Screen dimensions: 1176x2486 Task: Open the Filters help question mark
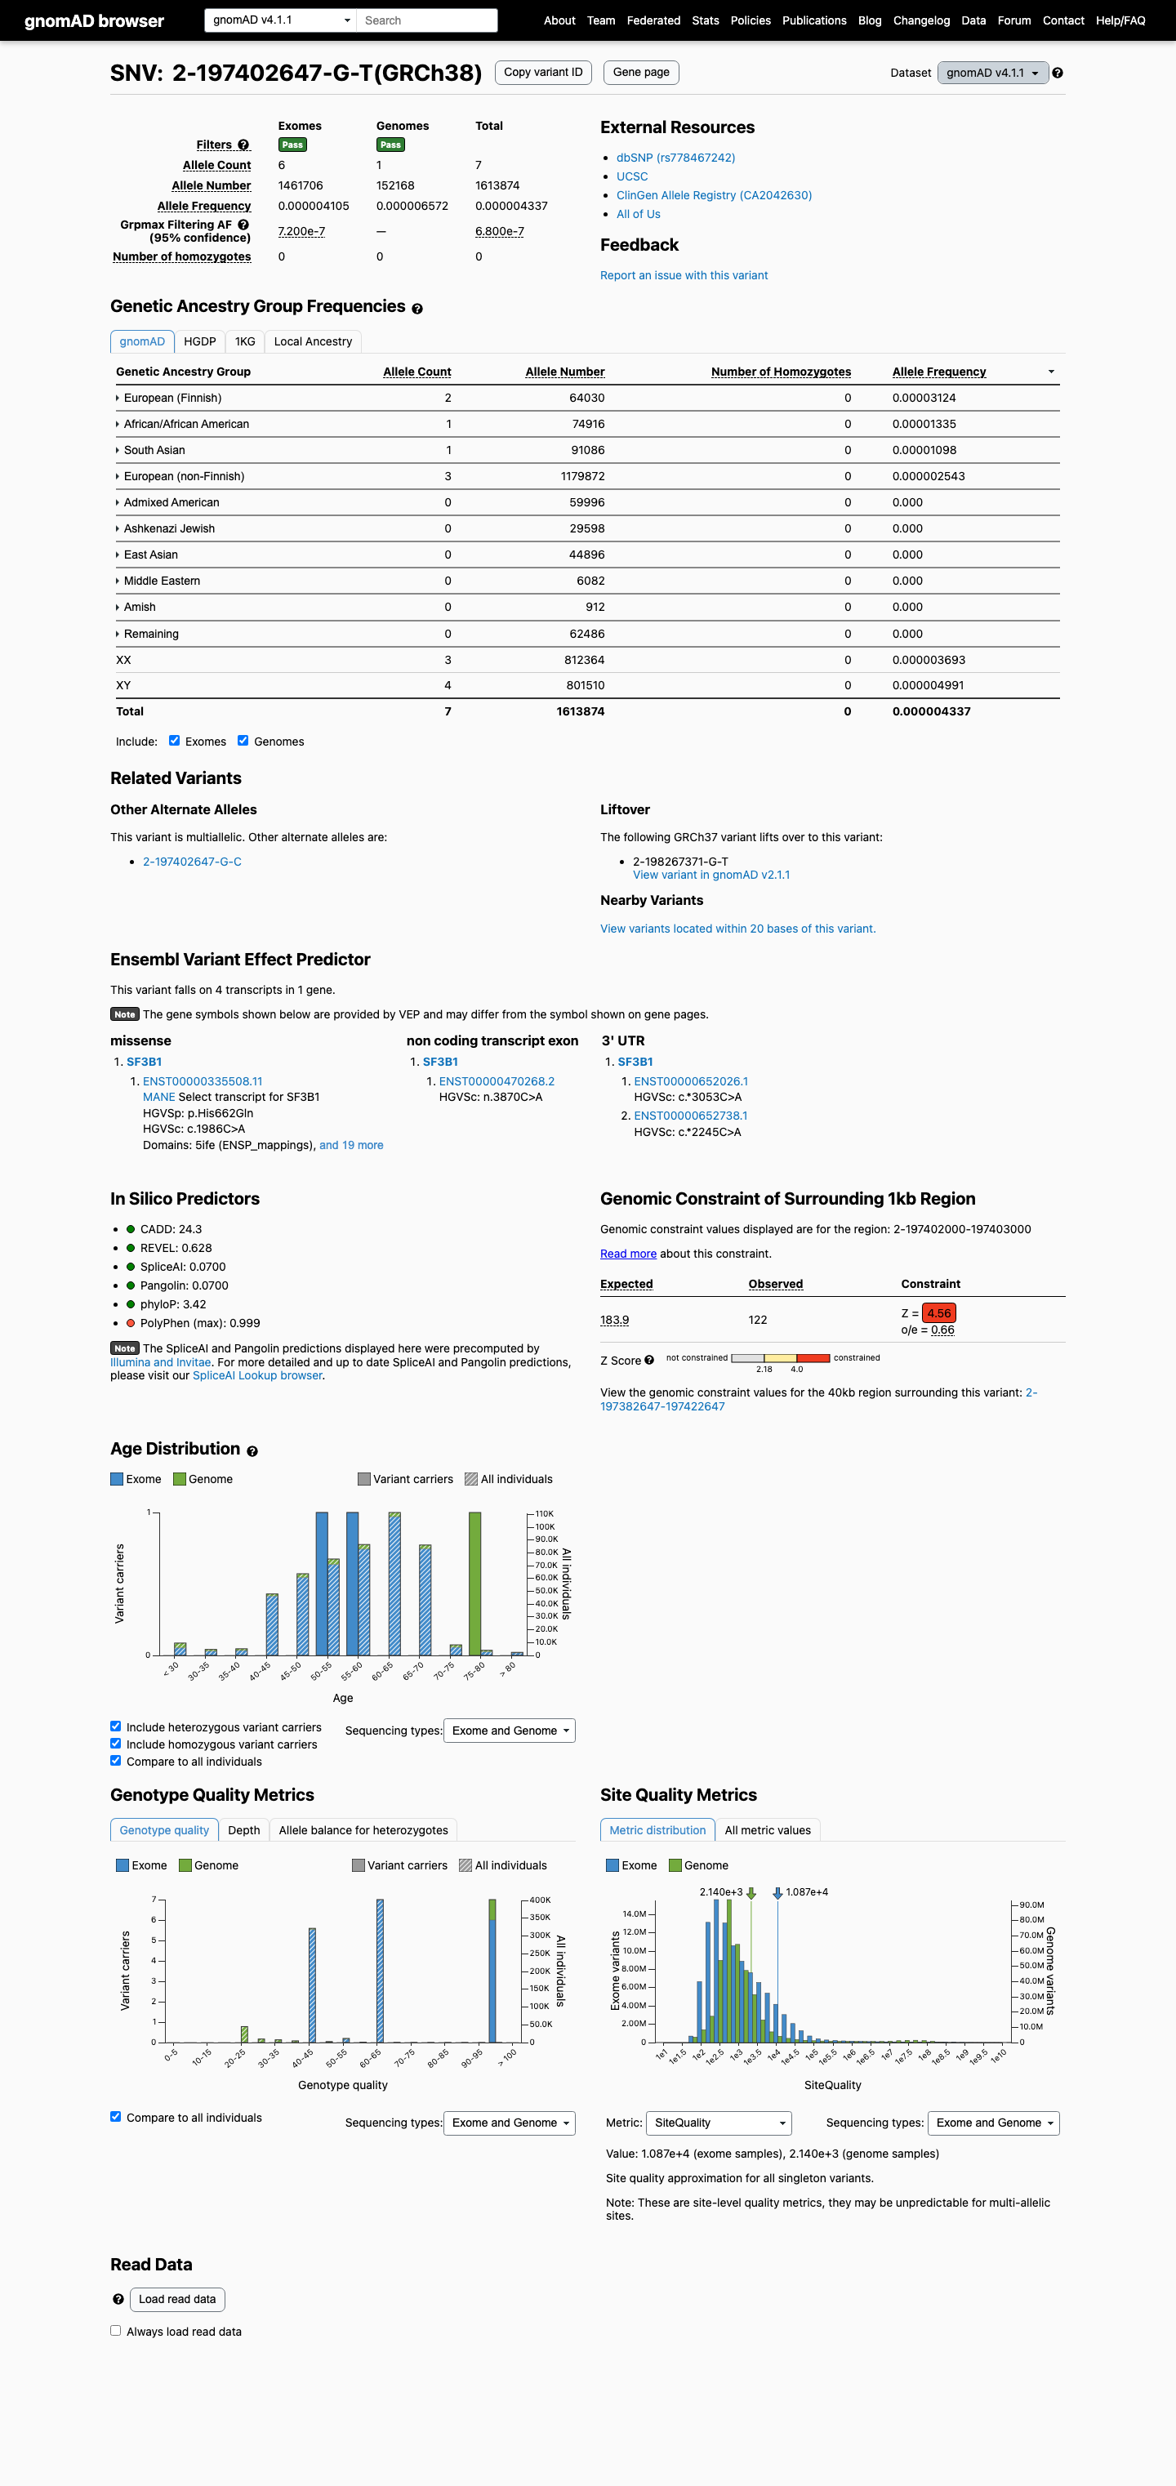point(244,145)
